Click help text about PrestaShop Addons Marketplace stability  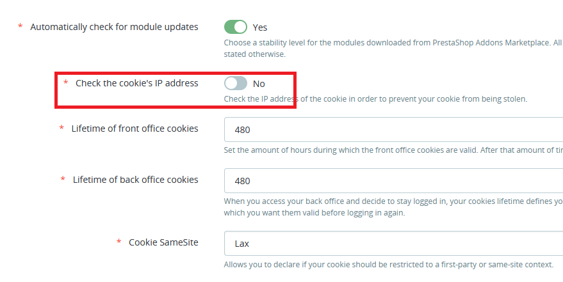(x=393, y=49)
